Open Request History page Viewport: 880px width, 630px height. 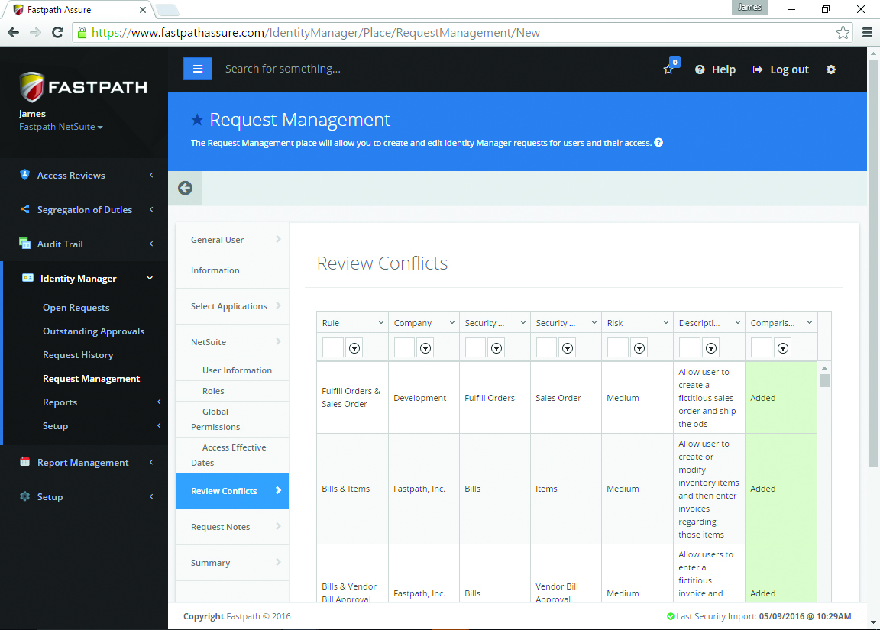[x=78, y=354]
